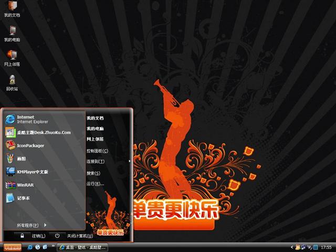The image size is (336, 252).
Task: Launch IconPackager from the Start menu
Action: (44, 145)
